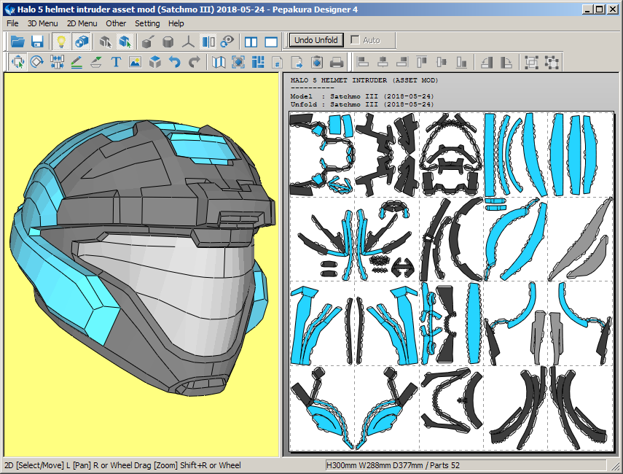The width and height of the screenshot is (623, 474).
Task: Click the Undo Unfold button
Action: point(316,40)
